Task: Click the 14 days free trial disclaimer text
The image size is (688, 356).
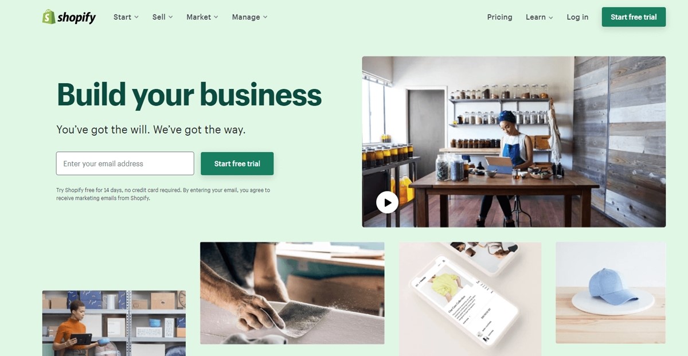Action: pyautogui.click(x=163, y=194)
